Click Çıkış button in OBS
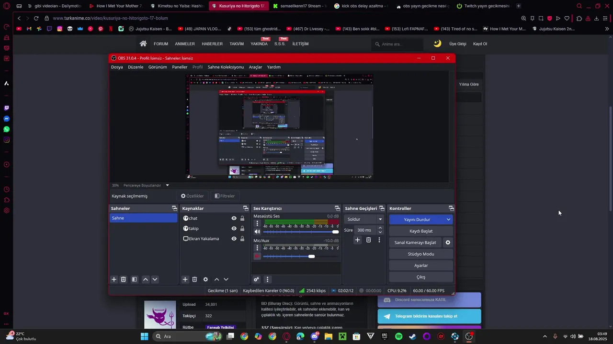 421,277
